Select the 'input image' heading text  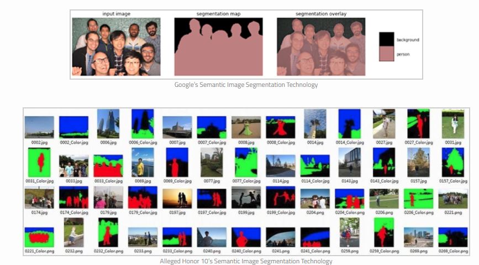(116, 14)
